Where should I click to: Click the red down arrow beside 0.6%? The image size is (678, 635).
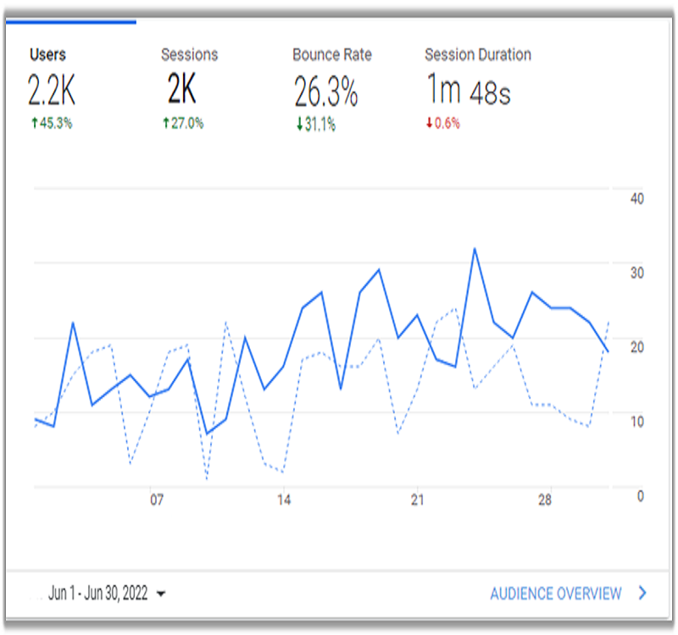coord(429,123)
